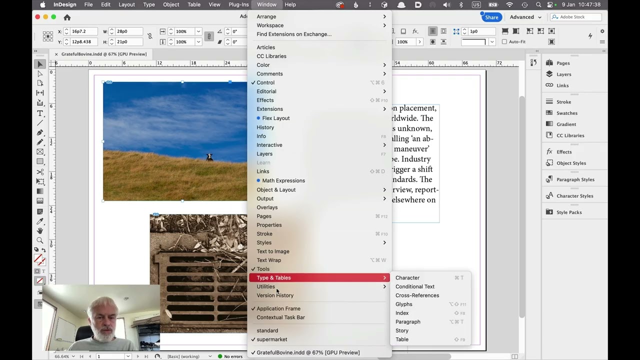
Task: Select the Hand tool
Action: [x=40, y=231]
